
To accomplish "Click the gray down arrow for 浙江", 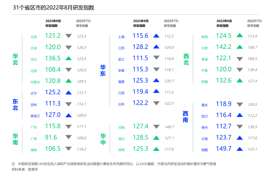I will pos(156,58).
